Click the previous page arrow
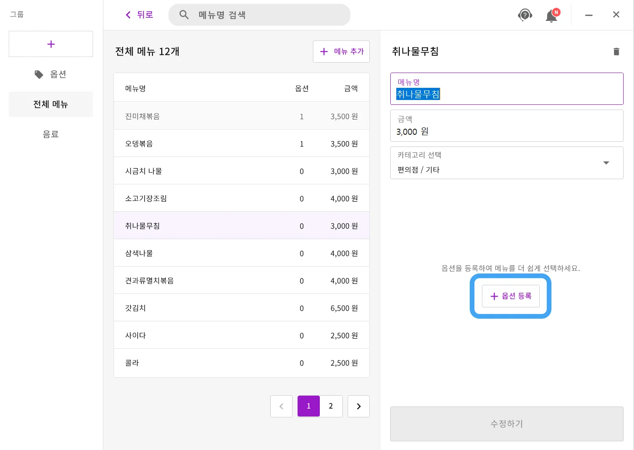634x450 pixels. (x=281, y=406)
